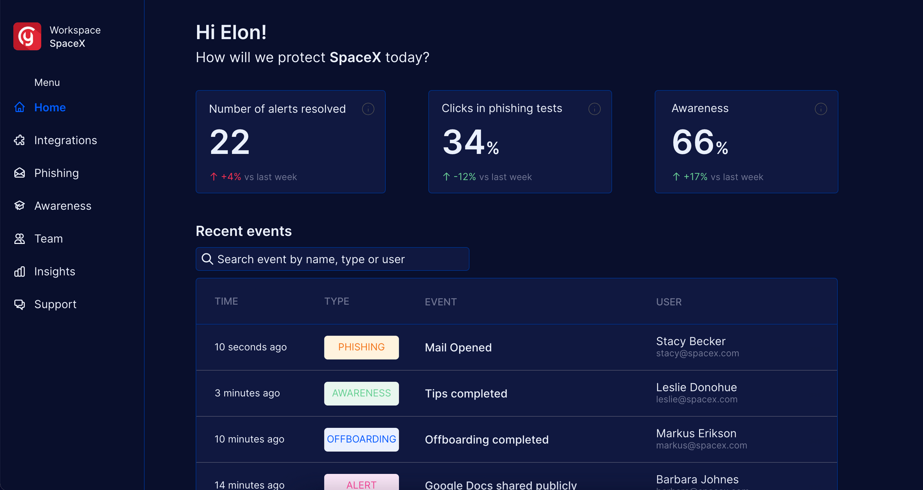This screenshot has height=490, width=923.
Task: Click the Integrations puzzle icon
Action: coord(19,140)
